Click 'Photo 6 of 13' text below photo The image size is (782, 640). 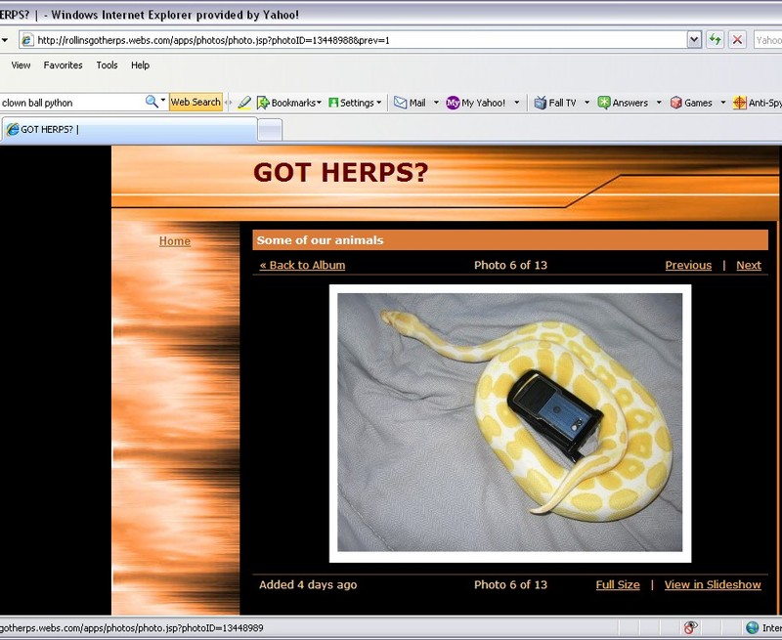(510, 584)
